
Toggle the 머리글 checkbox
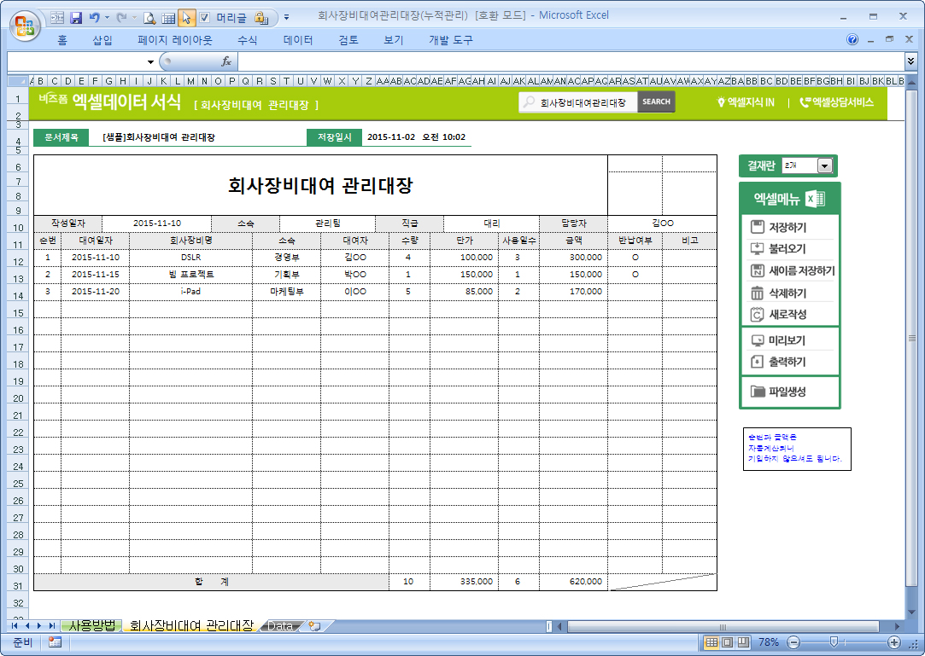coord(204,17)
